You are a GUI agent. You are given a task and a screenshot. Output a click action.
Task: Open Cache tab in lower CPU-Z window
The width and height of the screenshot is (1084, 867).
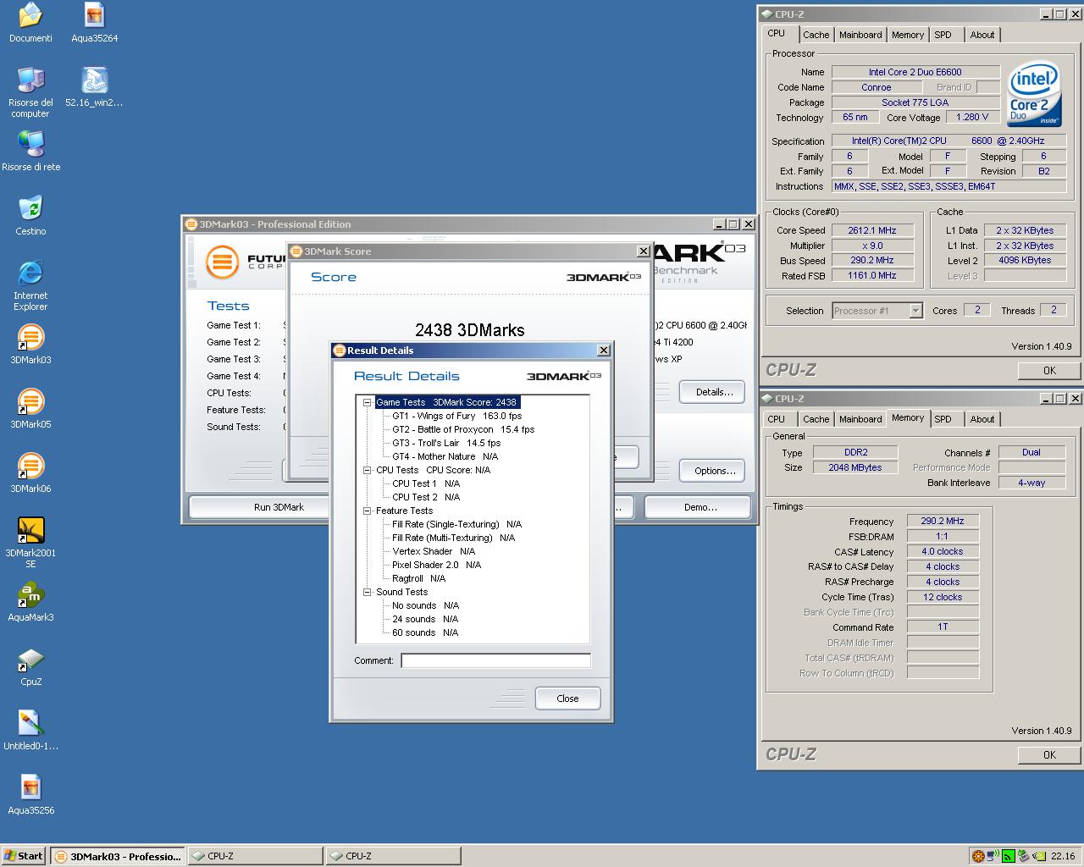[816, 419]
